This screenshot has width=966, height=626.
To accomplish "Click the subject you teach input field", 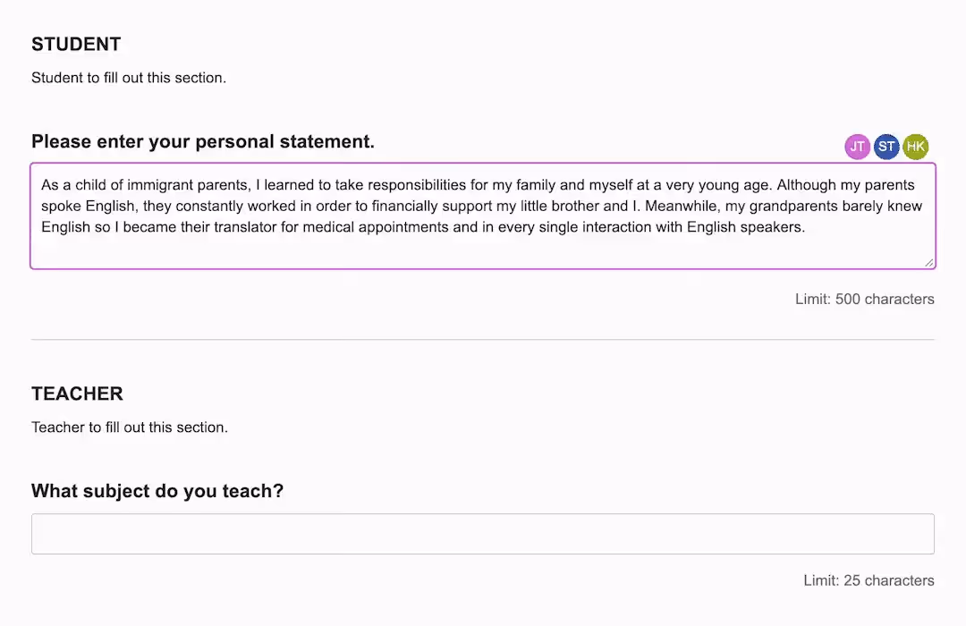I will click(x=483, y=534).
